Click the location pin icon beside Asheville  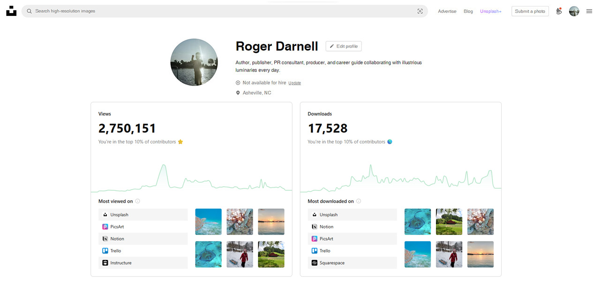click(238, 93)
